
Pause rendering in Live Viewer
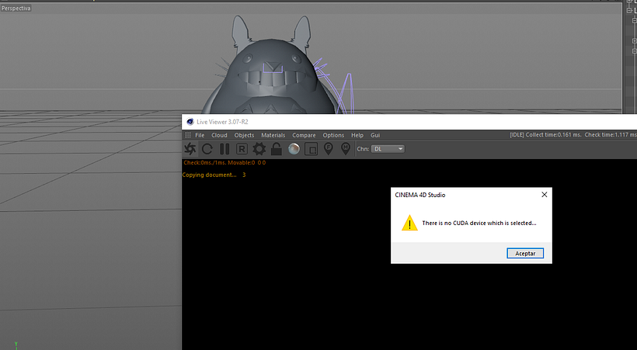[225, 149]
